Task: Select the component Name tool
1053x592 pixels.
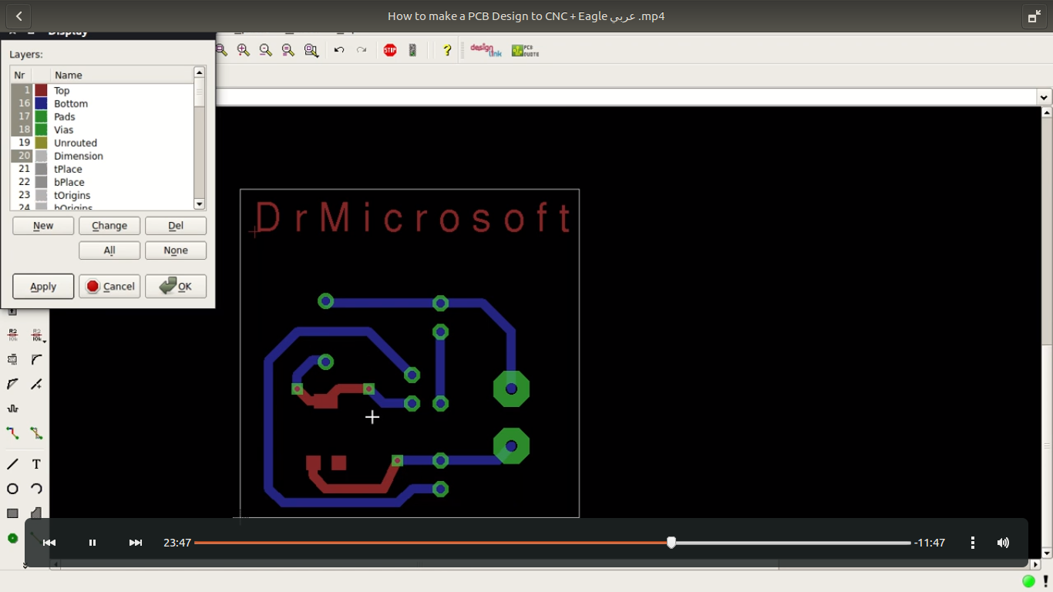Action: tap(13, 335)
